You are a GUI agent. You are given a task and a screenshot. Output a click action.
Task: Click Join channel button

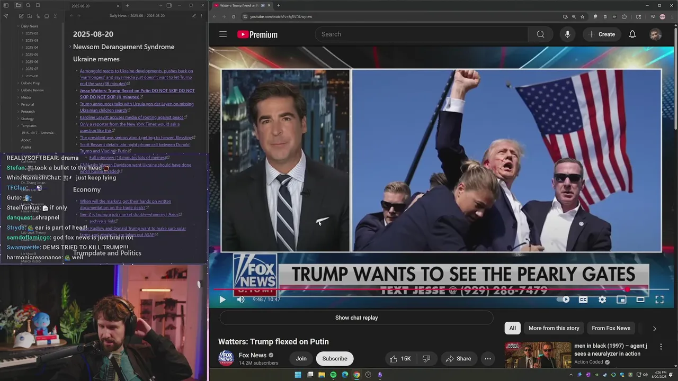(301, 359)
